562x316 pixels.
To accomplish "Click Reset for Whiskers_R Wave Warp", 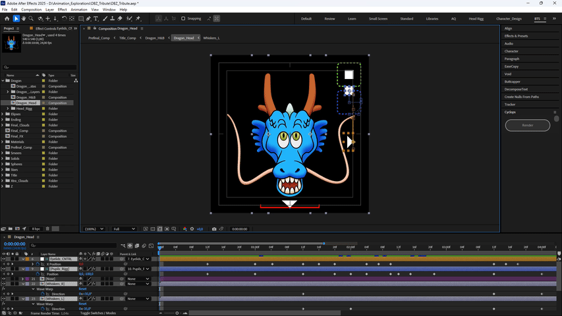I will [82, 289].
